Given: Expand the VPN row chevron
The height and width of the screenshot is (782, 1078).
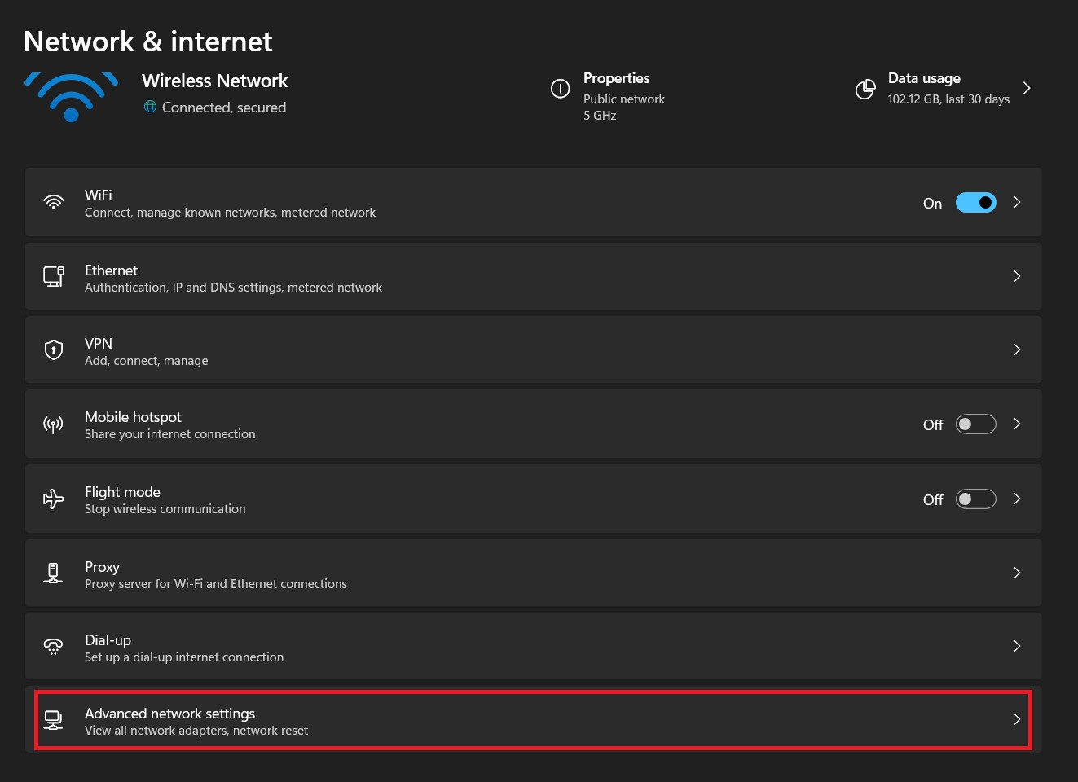Looking at the screenshot, I should [x=1017, y=349].
